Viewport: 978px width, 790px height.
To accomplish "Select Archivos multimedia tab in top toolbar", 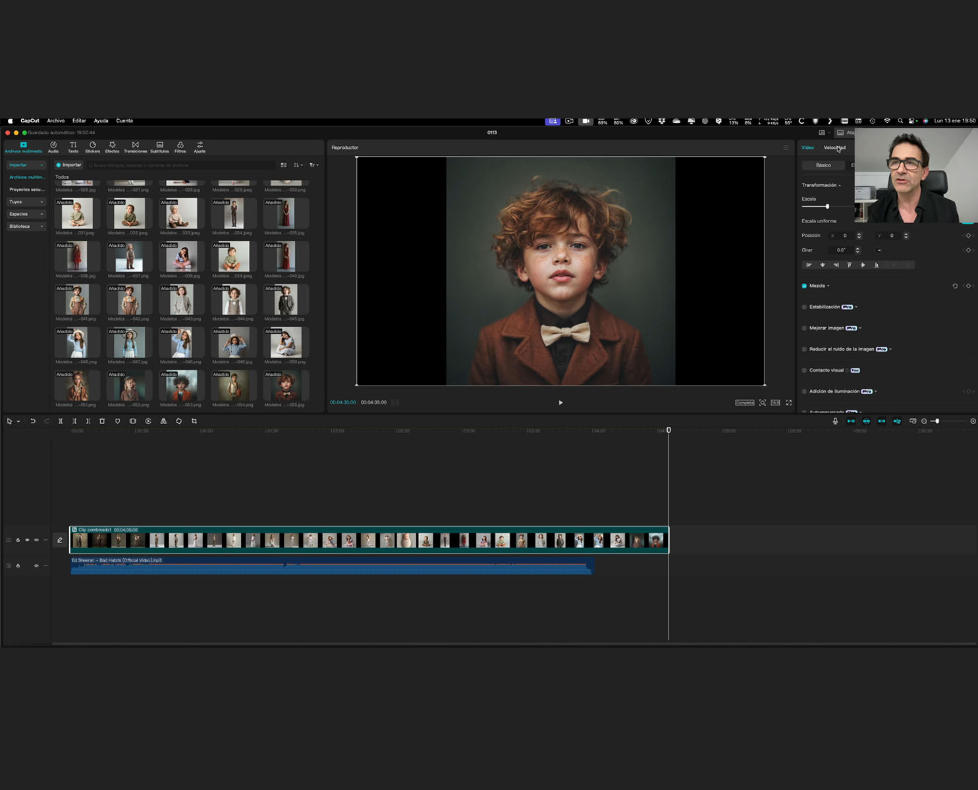I will pyautogui.click(x=23, y=147).
